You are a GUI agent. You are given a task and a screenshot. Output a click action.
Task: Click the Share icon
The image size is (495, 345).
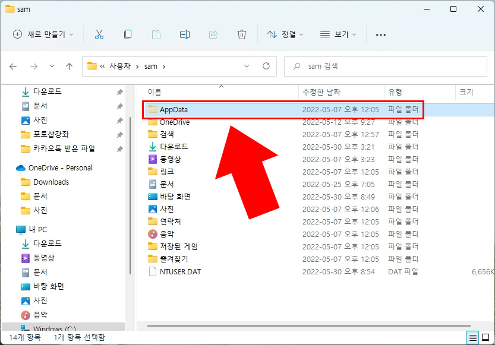click(x=213, y=34)
